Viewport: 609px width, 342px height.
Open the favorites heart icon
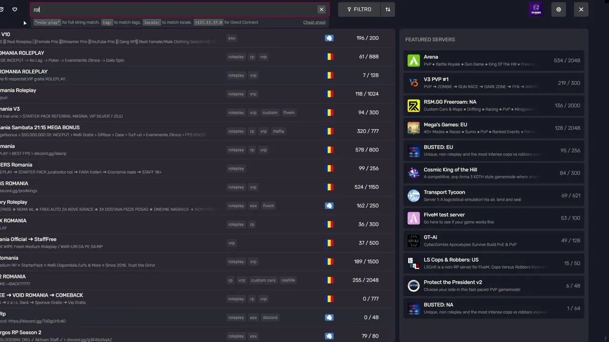15,9
